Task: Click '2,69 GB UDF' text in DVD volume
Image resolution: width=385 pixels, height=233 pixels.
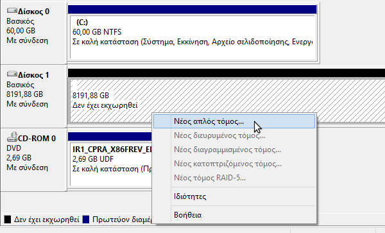Action: coord(93,159)
